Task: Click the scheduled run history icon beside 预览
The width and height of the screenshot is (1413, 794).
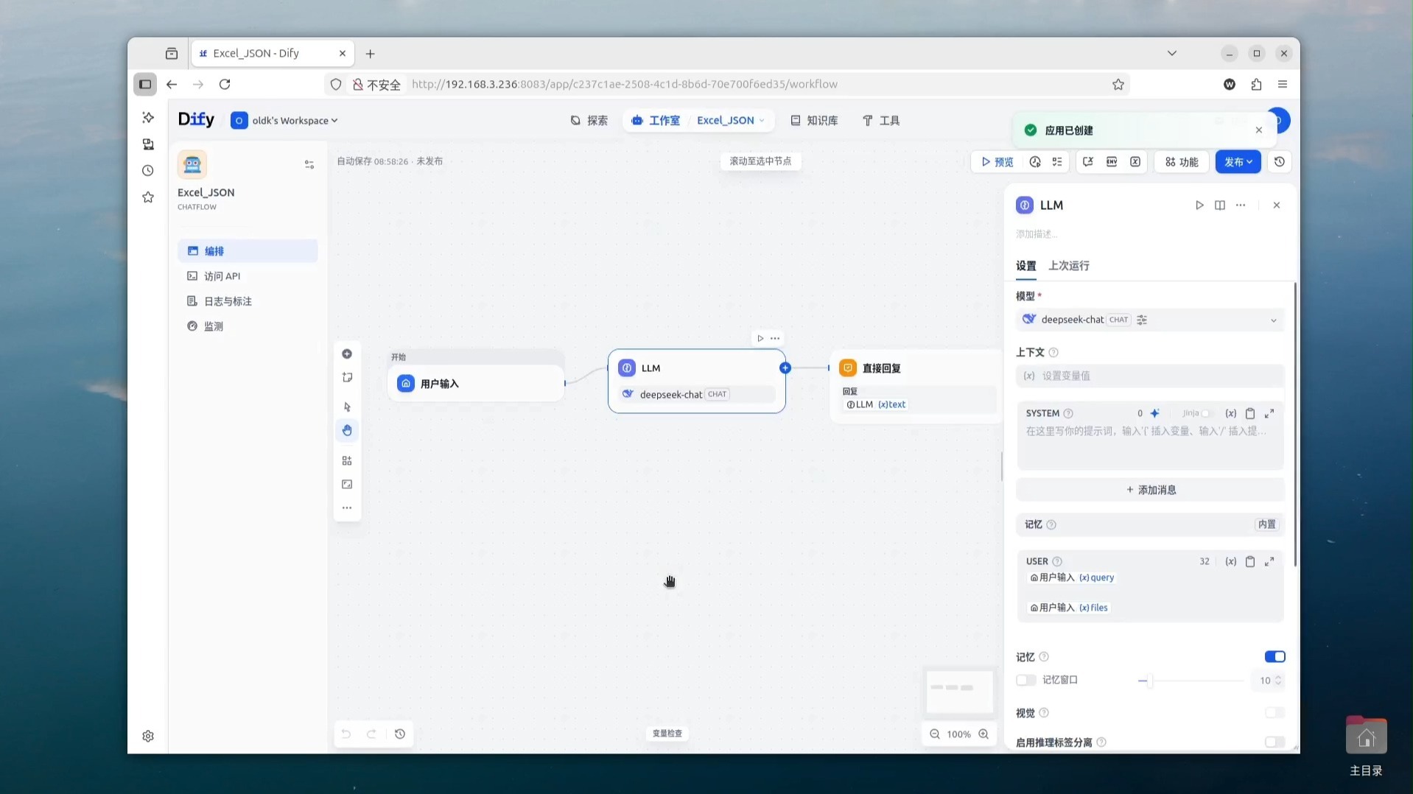Action: 1035,162
